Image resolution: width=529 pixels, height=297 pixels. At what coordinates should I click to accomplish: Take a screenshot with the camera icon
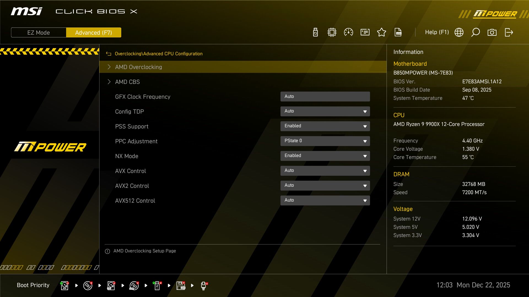tap(492, 32)
